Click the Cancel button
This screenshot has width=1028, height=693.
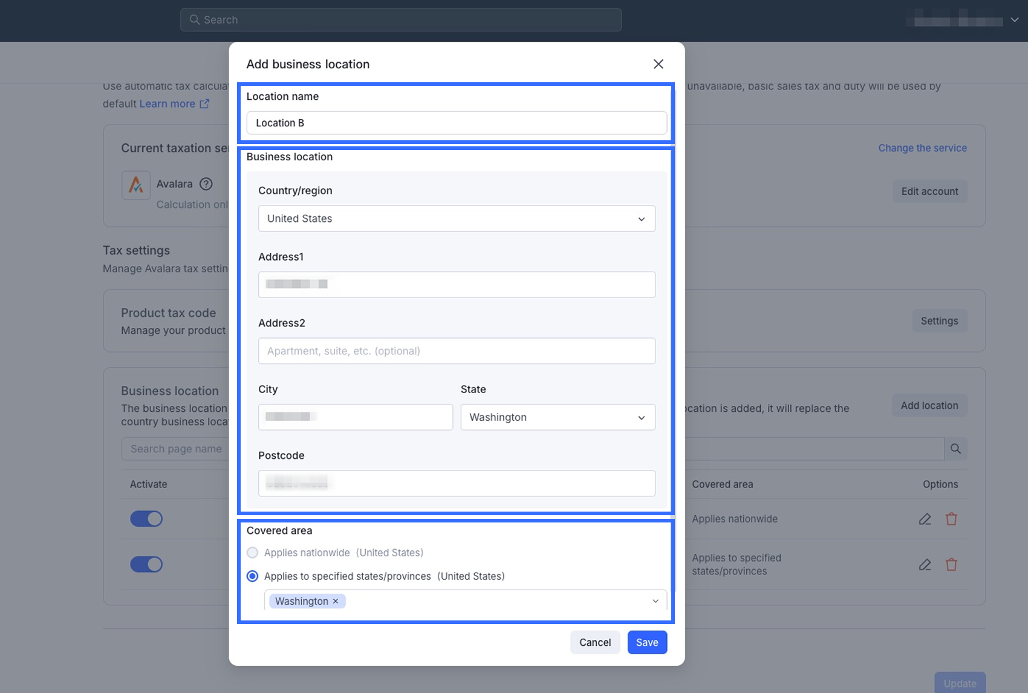coord(595,642)
